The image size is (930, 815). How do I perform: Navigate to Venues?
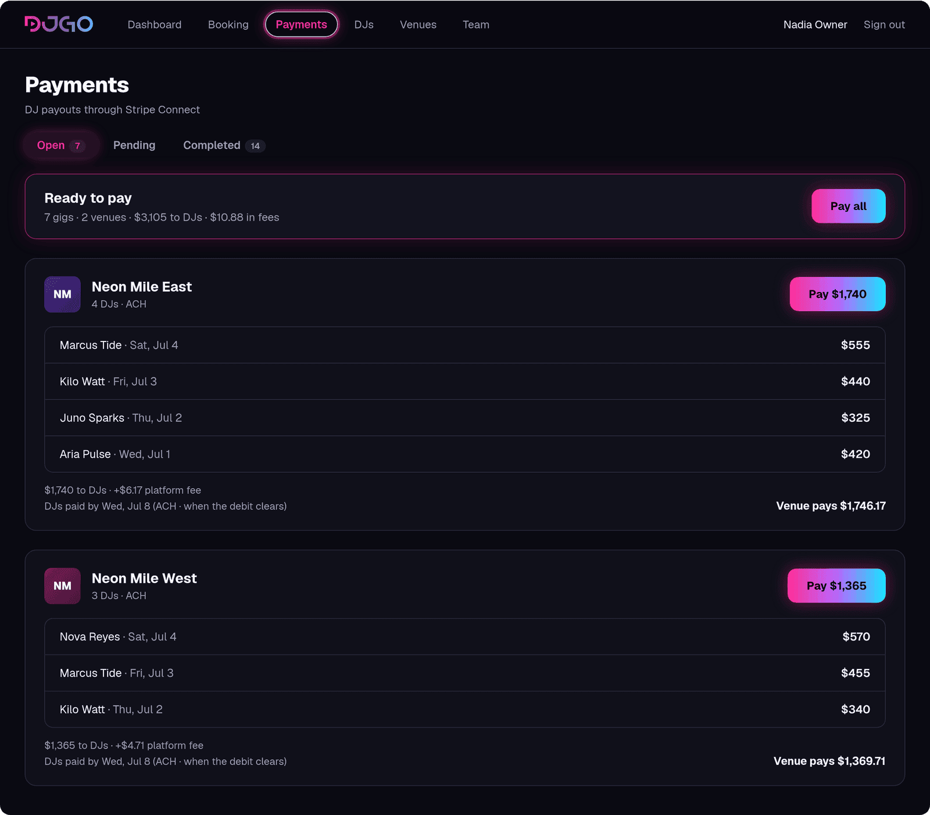(x=418, y=24)
